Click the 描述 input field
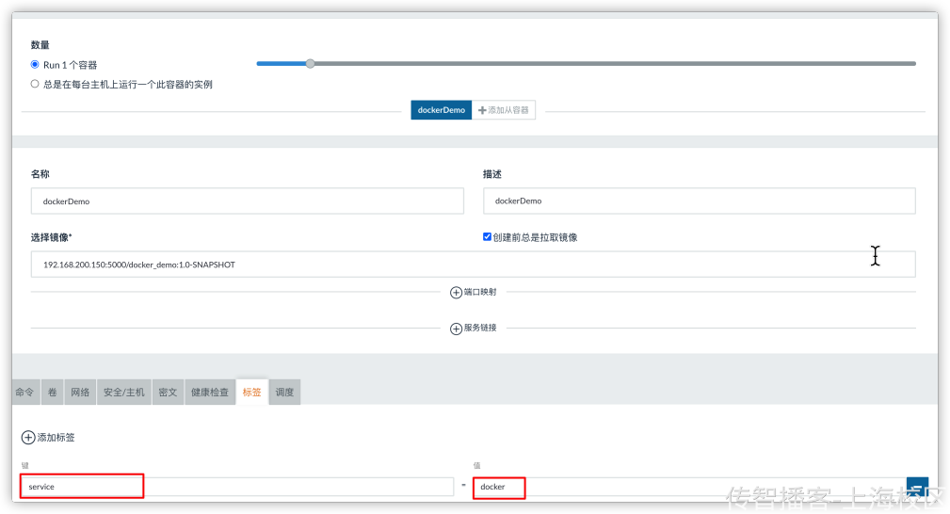 point(700,201)
